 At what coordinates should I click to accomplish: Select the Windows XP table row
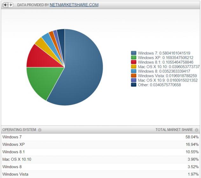[x=100, y=145]
